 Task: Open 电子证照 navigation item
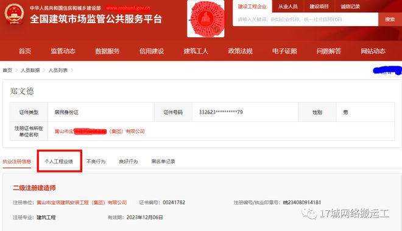coord(284,51)
